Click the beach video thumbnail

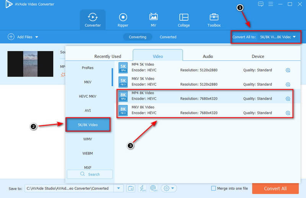tap(30, 64)
